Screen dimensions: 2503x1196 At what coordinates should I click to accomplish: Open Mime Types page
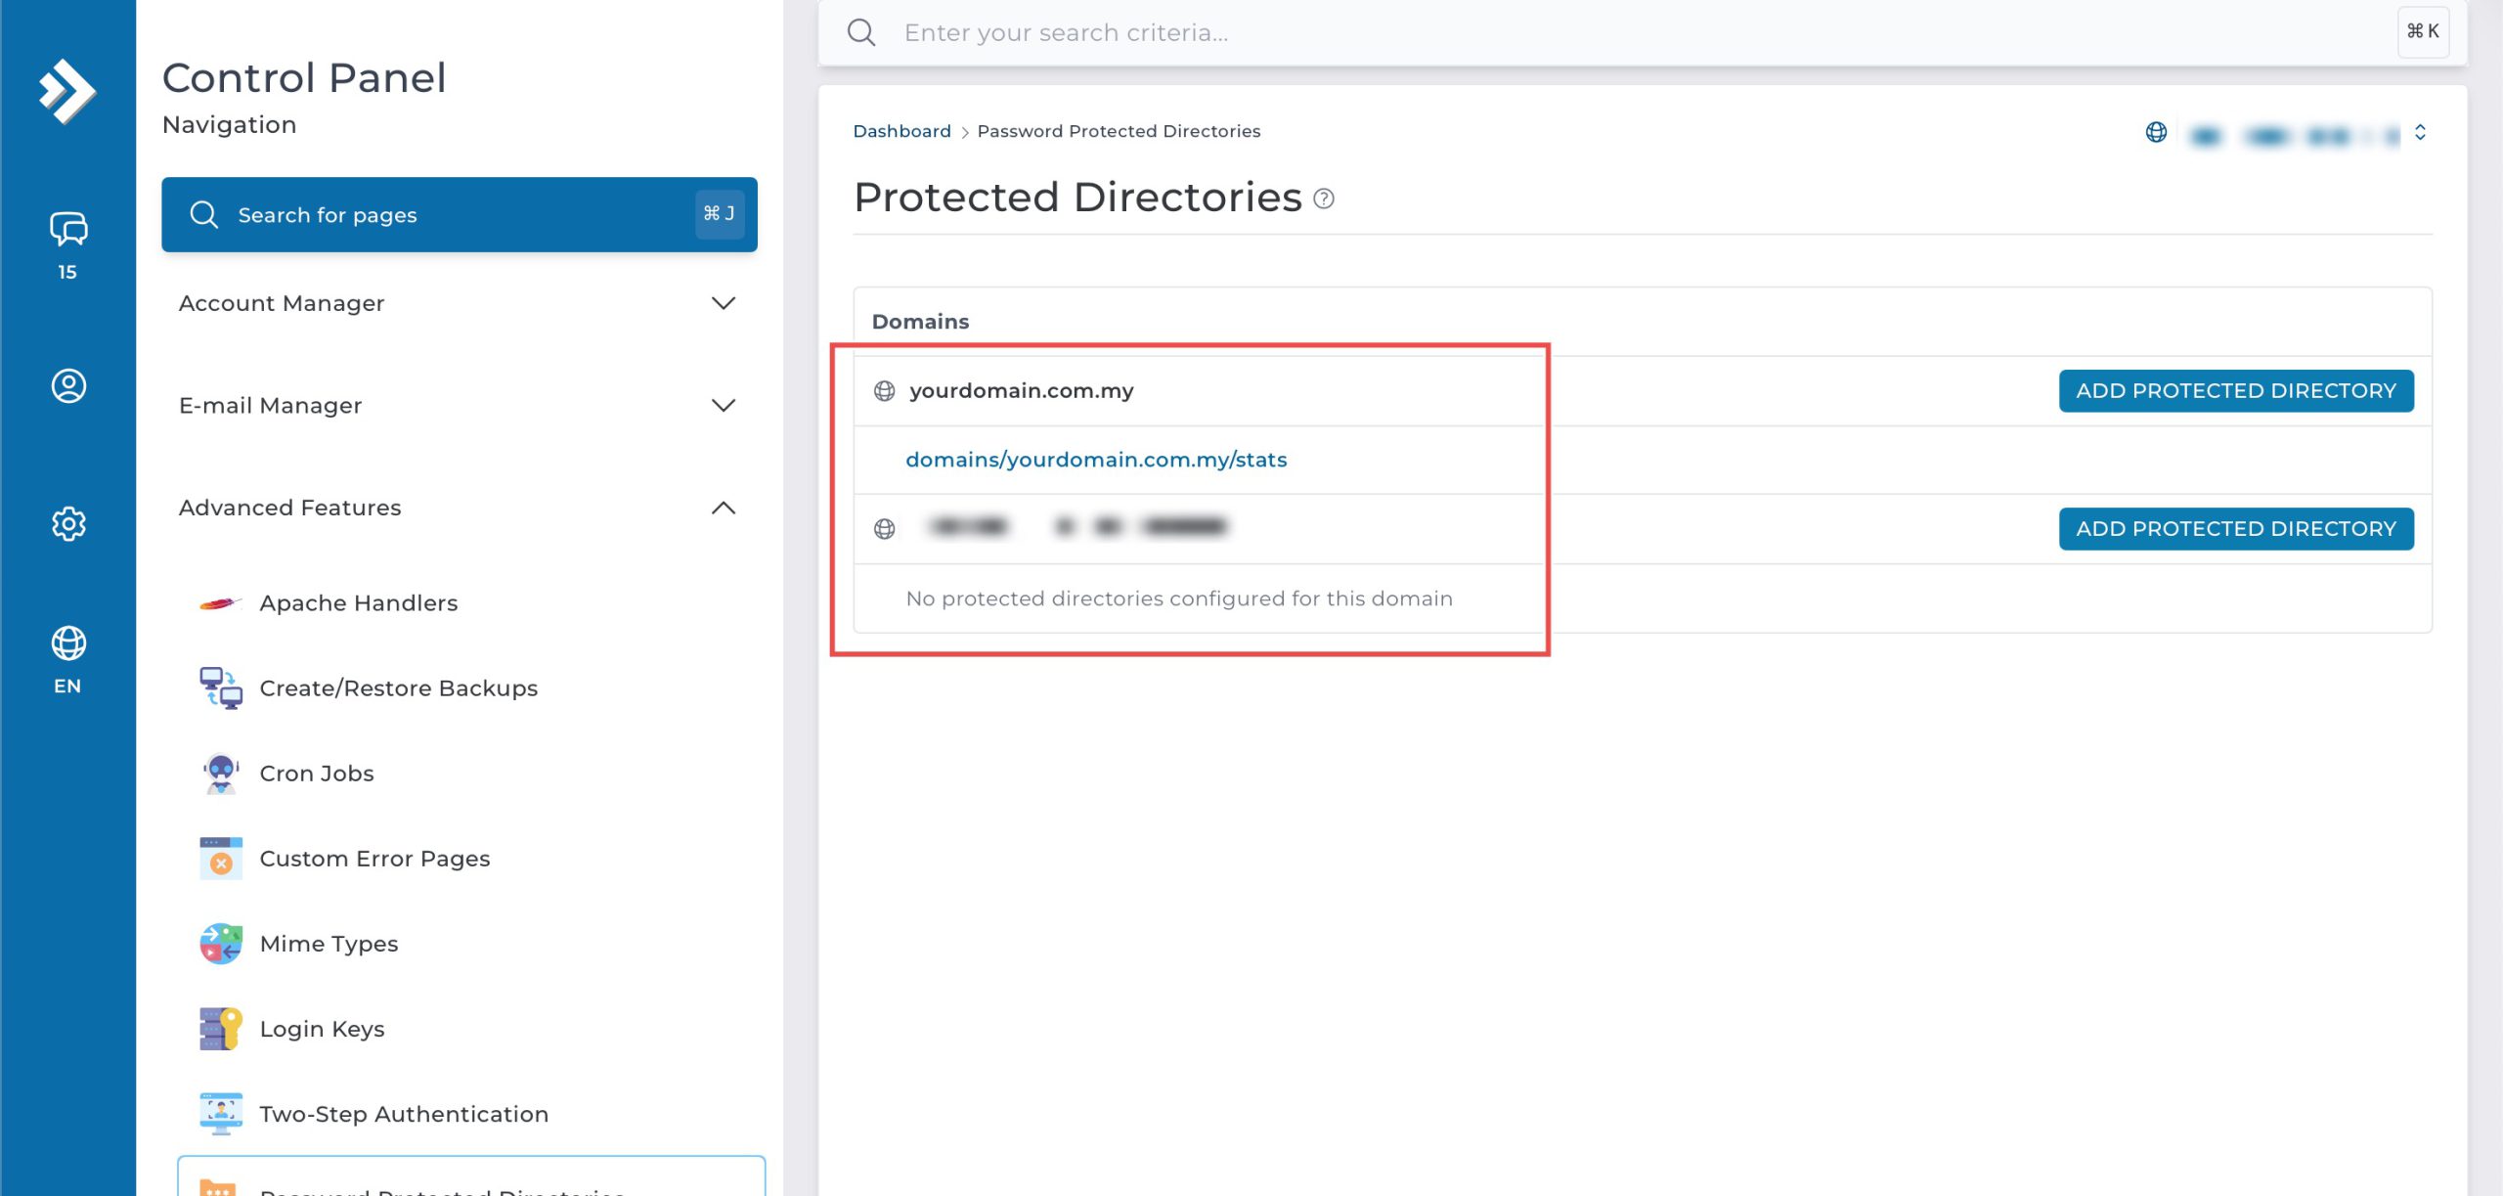[329, 943]
